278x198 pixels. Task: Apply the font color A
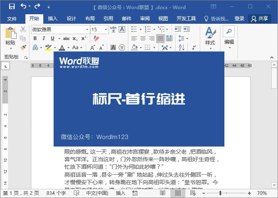pos(62,48)
